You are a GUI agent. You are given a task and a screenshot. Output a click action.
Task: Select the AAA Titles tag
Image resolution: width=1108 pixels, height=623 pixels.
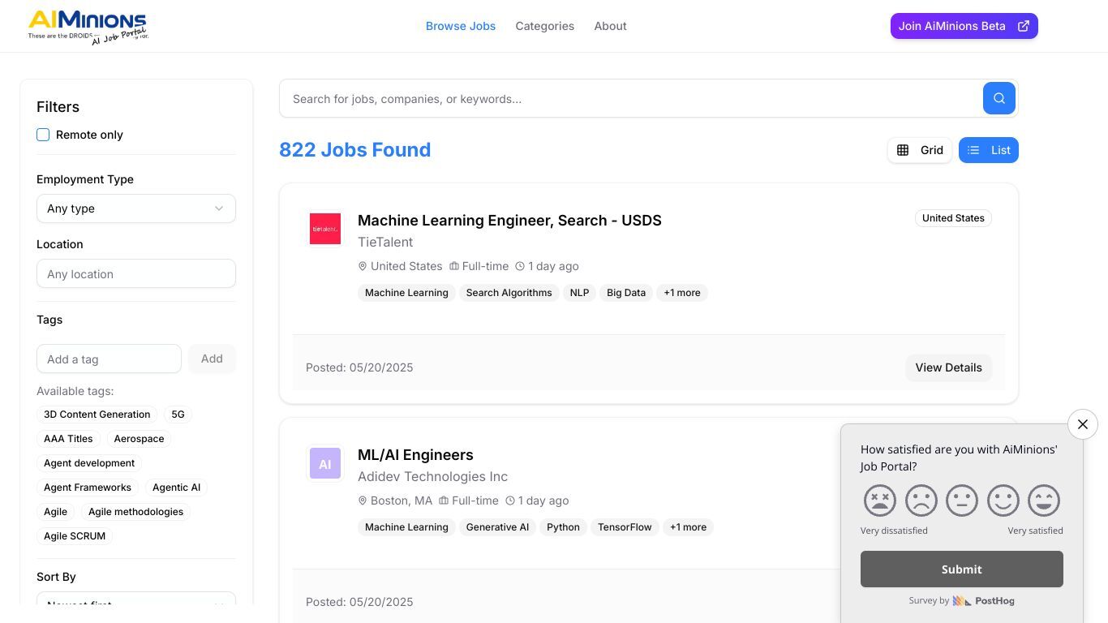tap(68, 439)
